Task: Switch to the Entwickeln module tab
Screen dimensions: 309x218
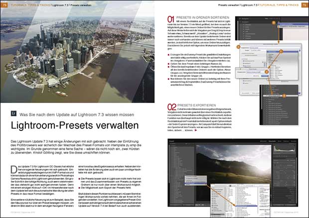Action: (272, 141)
